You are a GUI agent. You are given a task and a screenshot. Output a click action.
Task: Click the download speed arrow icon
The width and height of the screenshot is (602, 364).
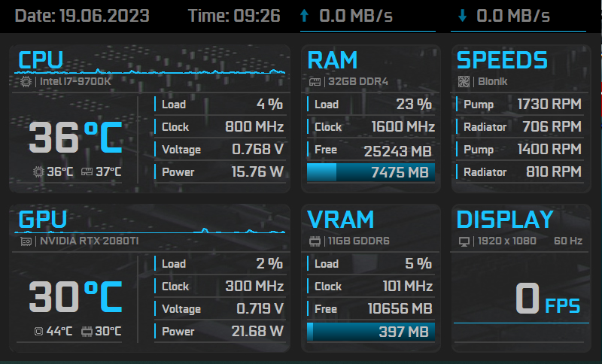[462, 15]
